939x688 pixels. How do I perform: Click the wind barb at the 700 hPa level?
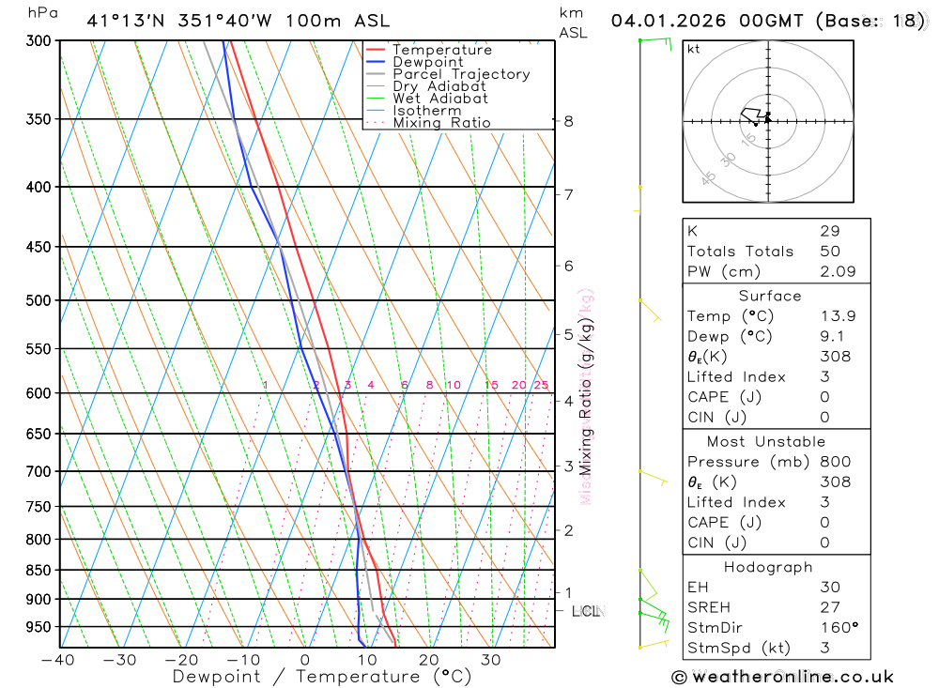tap(654, 478)
